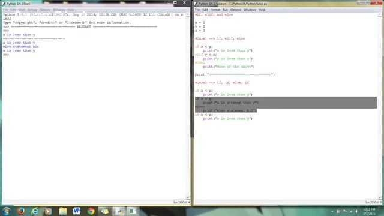Click the RESTART line in the shell
The height and width of the screenshot is (216, 384).
tap(80, 26)
